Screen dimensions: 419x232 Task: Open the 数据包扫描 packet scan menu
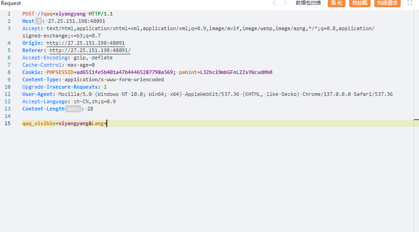[308, 3]
